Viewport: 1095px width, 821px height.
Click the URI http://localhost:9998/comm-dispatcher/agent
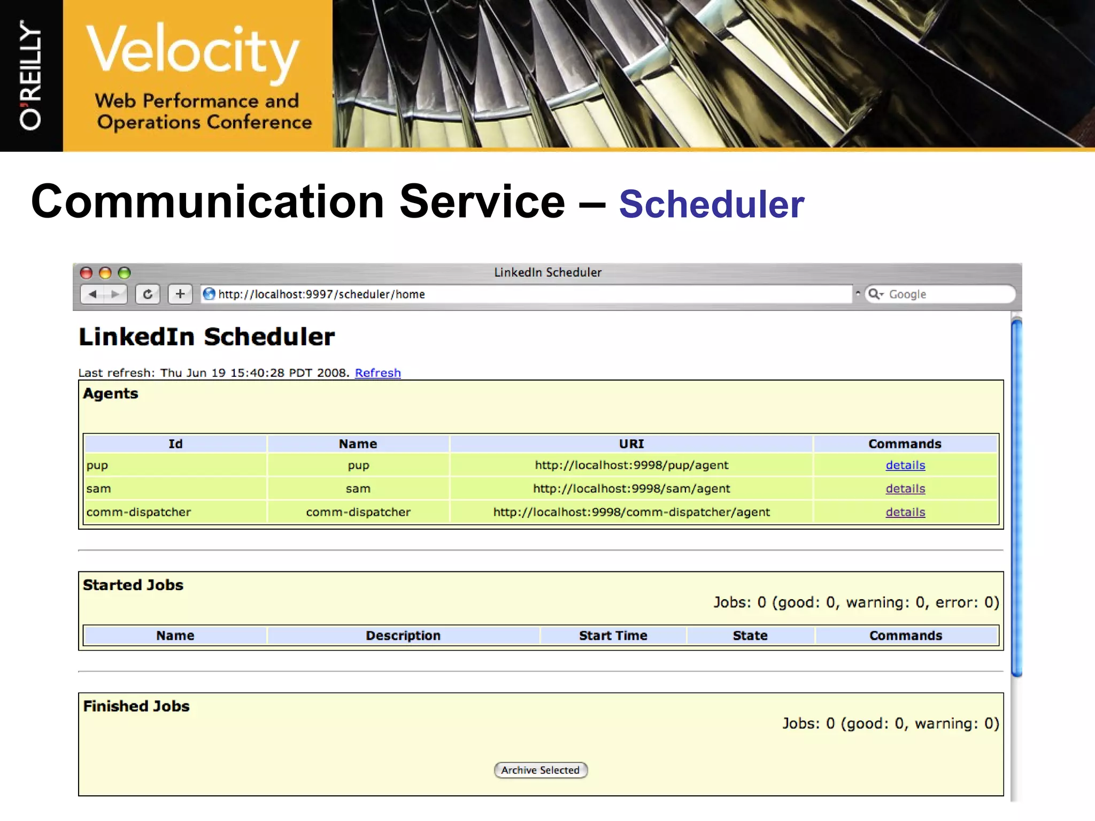pyautogui.click(x=631, y=512)
